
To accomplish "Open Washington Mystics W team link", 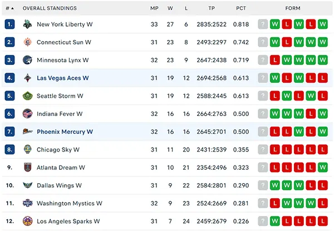I will click(70, 203).
